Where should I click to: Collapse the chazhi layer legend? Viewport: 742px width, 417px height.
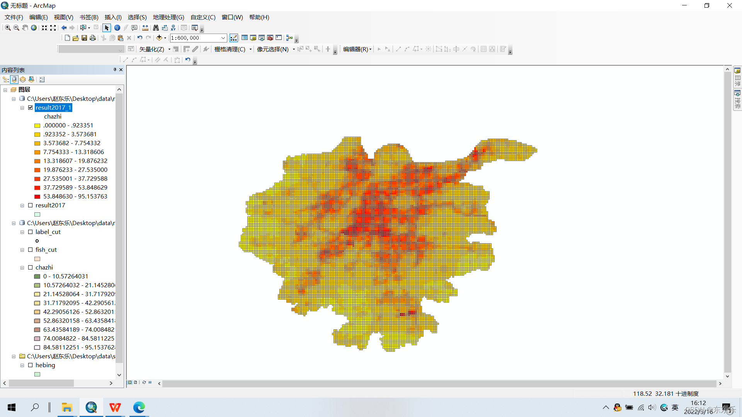point(22,268)
